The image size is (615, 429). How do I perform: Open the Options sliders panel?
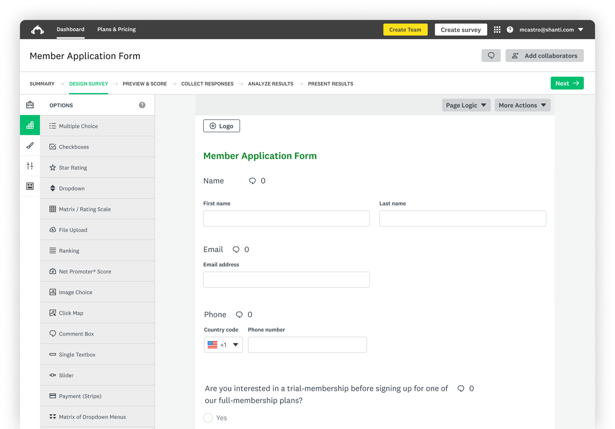(x=30, y=166)
